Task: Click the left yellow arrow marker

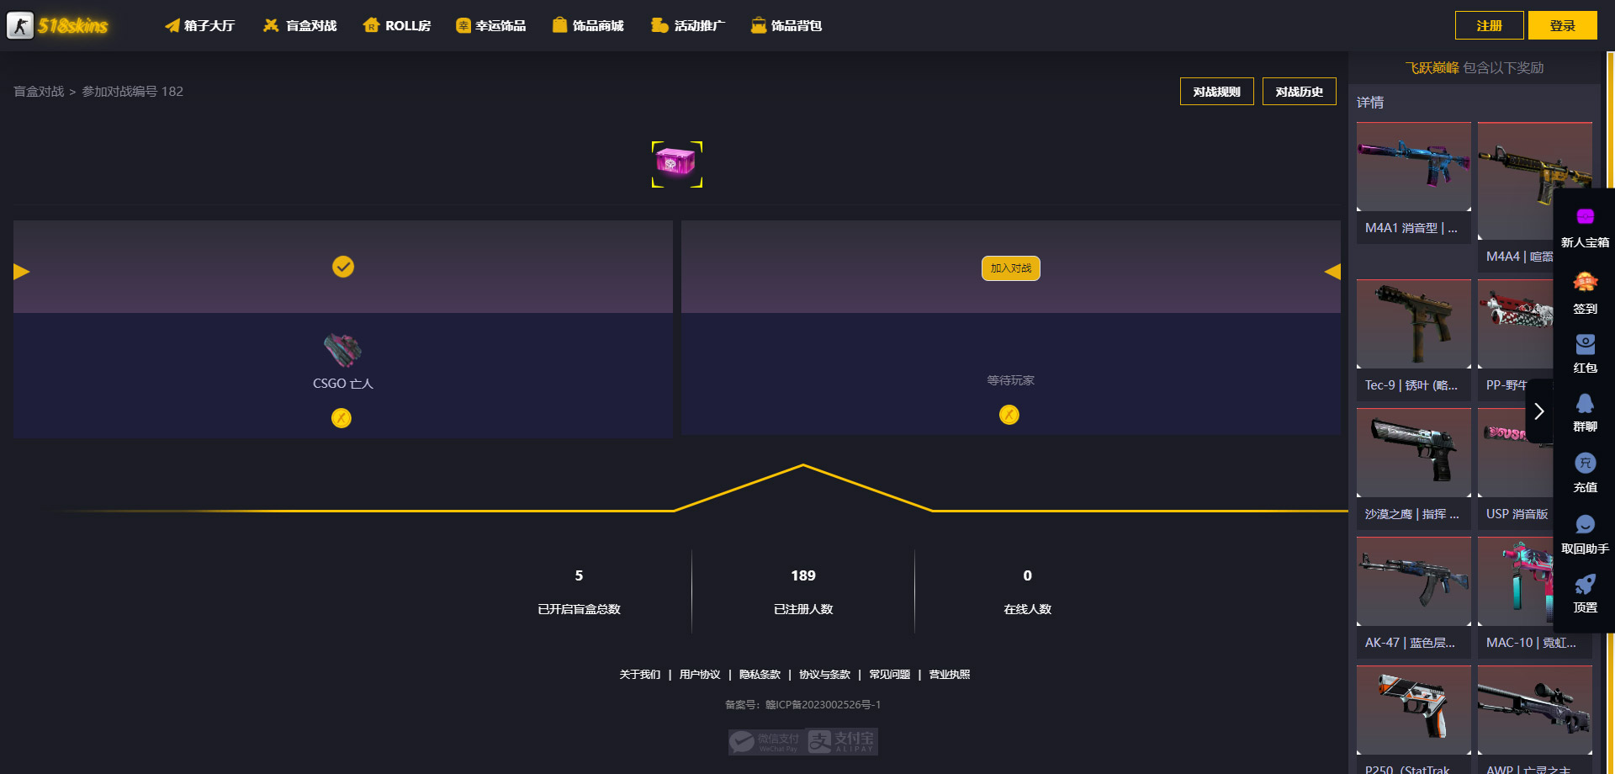Action: coord(22,271)
